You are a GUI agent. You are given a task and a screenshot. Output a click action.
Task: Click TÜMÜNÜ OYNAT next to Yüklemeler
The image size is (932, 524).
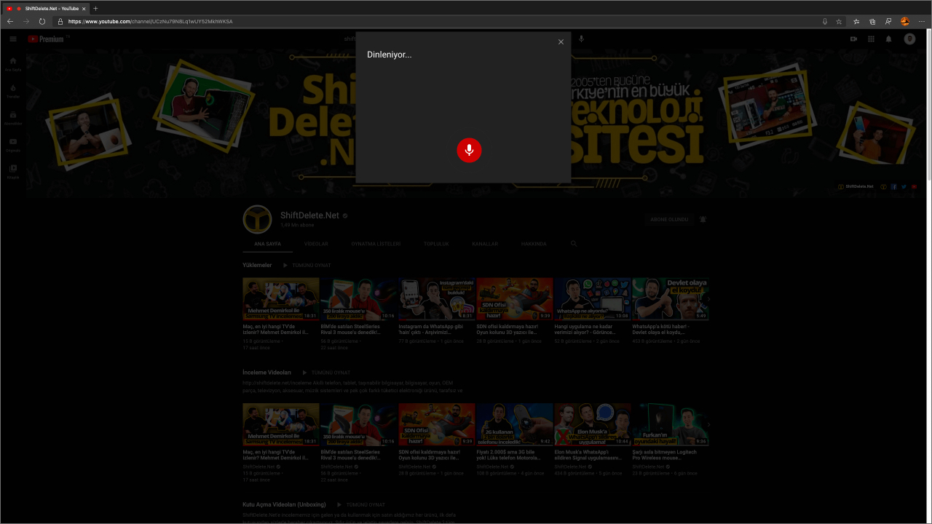(307, 266)
